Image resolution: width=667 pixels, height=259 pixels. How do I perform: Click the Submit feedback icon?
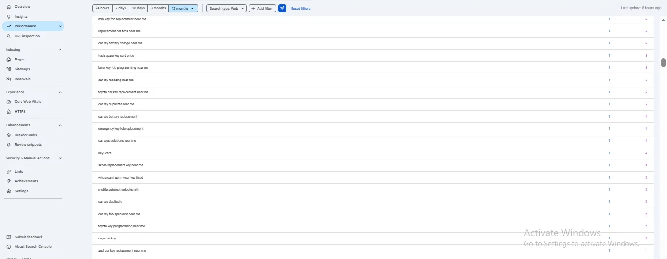[9, 237]
